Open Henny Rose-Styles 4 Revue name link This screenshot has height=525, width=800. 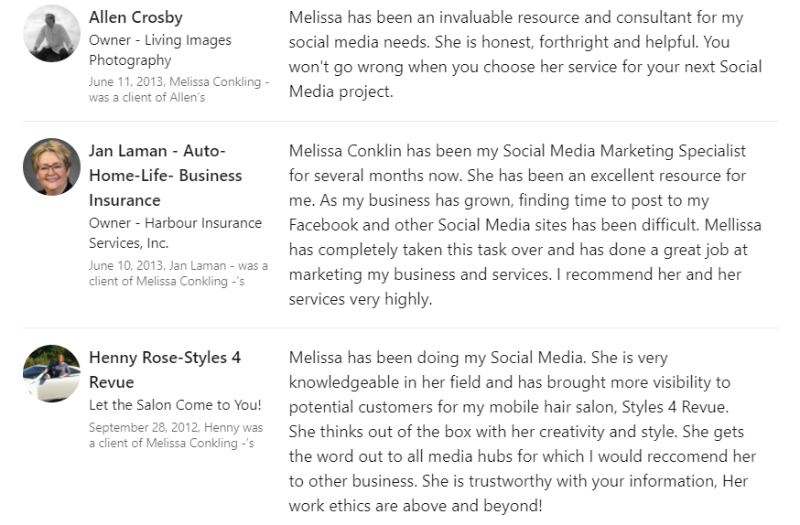[x=165, y=370]
